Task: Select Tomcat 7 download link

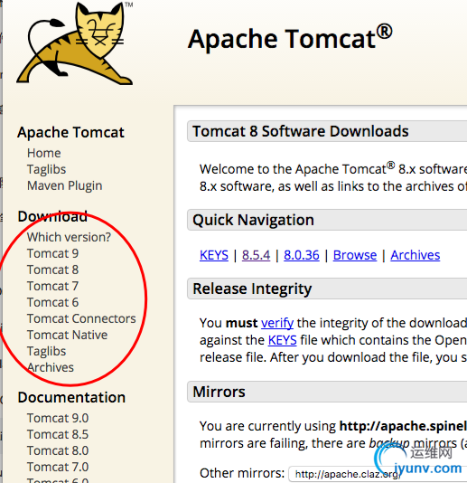Action: [52, 286]
